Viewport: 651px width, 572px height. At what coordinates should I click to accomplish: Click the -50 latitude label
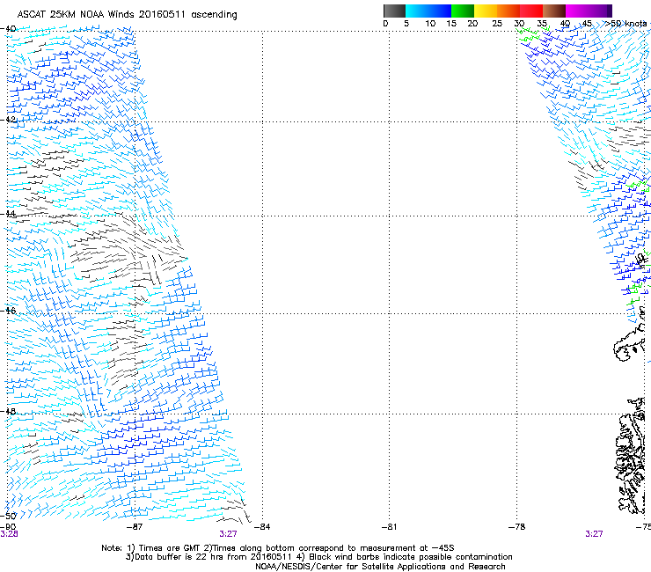click(8, 516)
